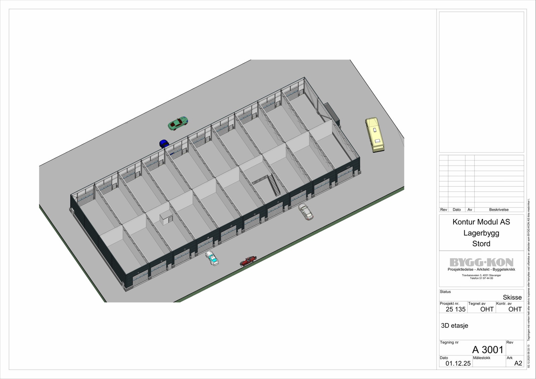Click the view title "3D etasje"
Viewport: 536px width, 379px height.
[x=454, y=325]
